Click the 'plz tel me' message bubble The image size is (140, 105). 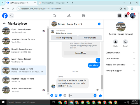(x=94, y=65)
